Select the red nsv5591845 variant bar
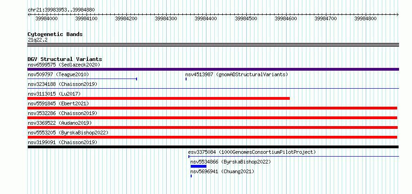 tap(212, 108)
